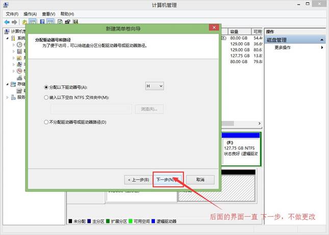Select the Storage node icon
The width and height of the screenshot is (329, 235).
click(x=13, y=84)
